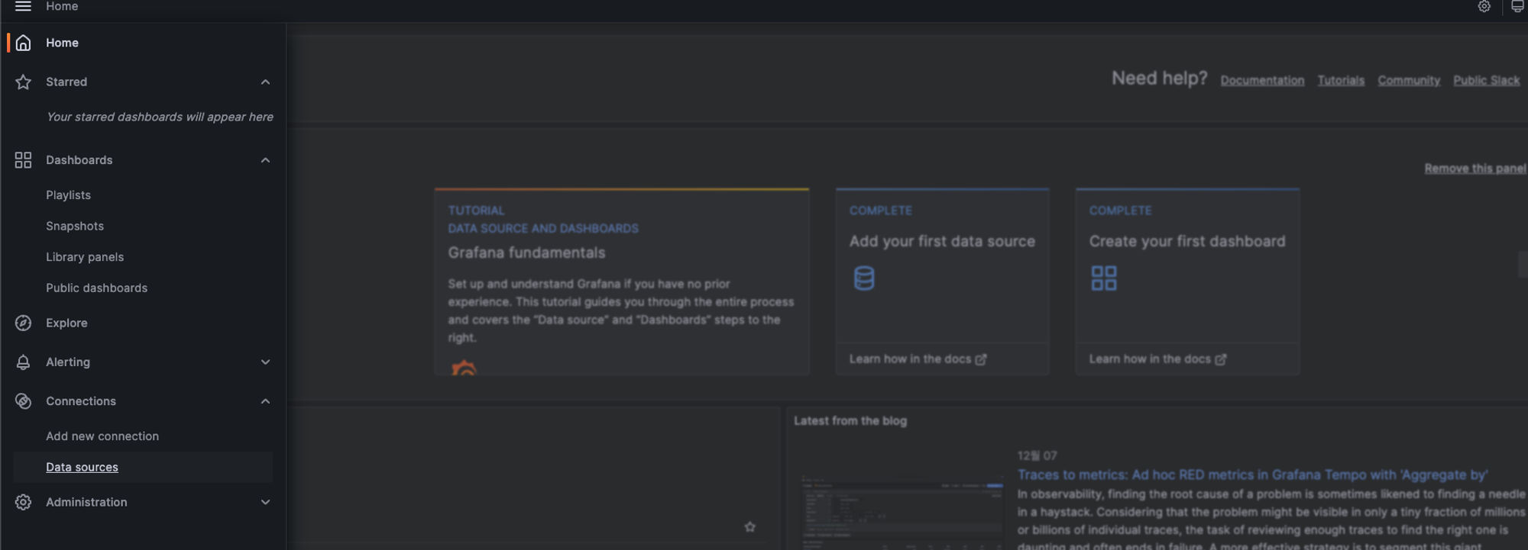Click the Explore compass icon

click(x=24, y=323)
